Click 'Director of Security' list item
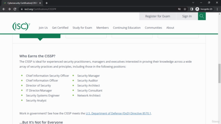This screenshot has height=124, width=221. (38, 85)
